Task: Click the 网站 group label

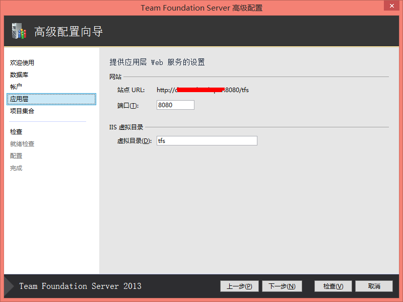Action: pos(115,77)
